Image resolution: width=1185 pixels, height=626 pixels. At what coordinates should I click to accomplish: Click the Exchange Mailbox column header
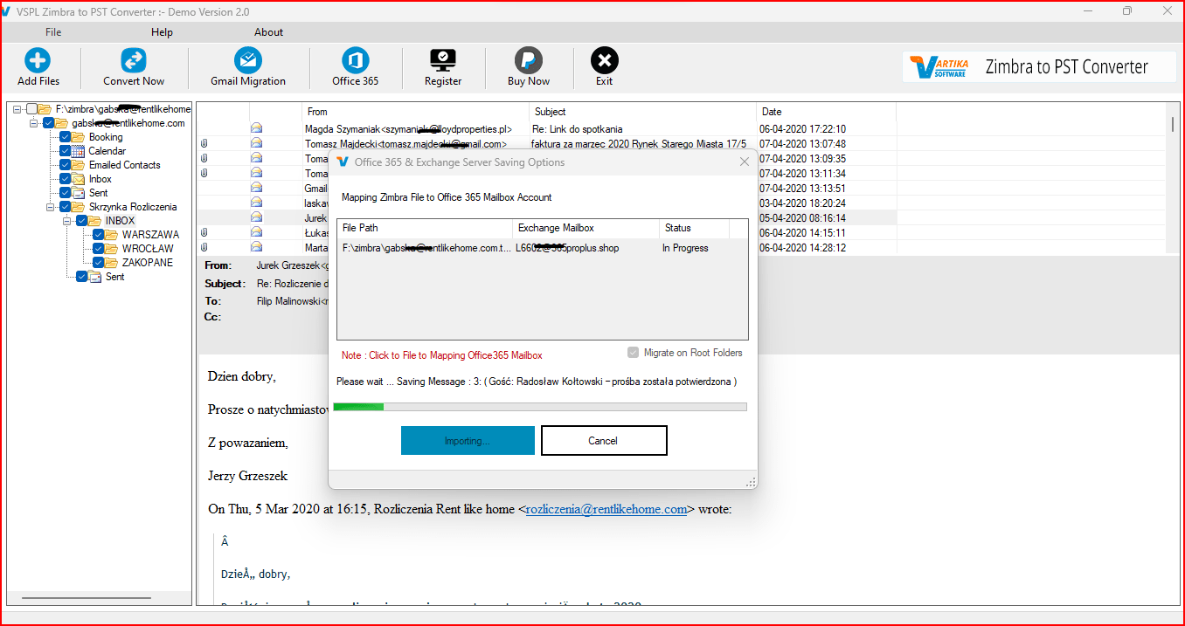pyautogui.click(x=586, y=228)
